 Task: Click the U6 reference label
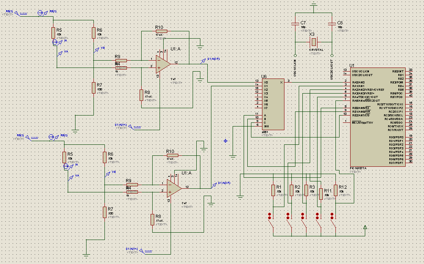point(264,76)
